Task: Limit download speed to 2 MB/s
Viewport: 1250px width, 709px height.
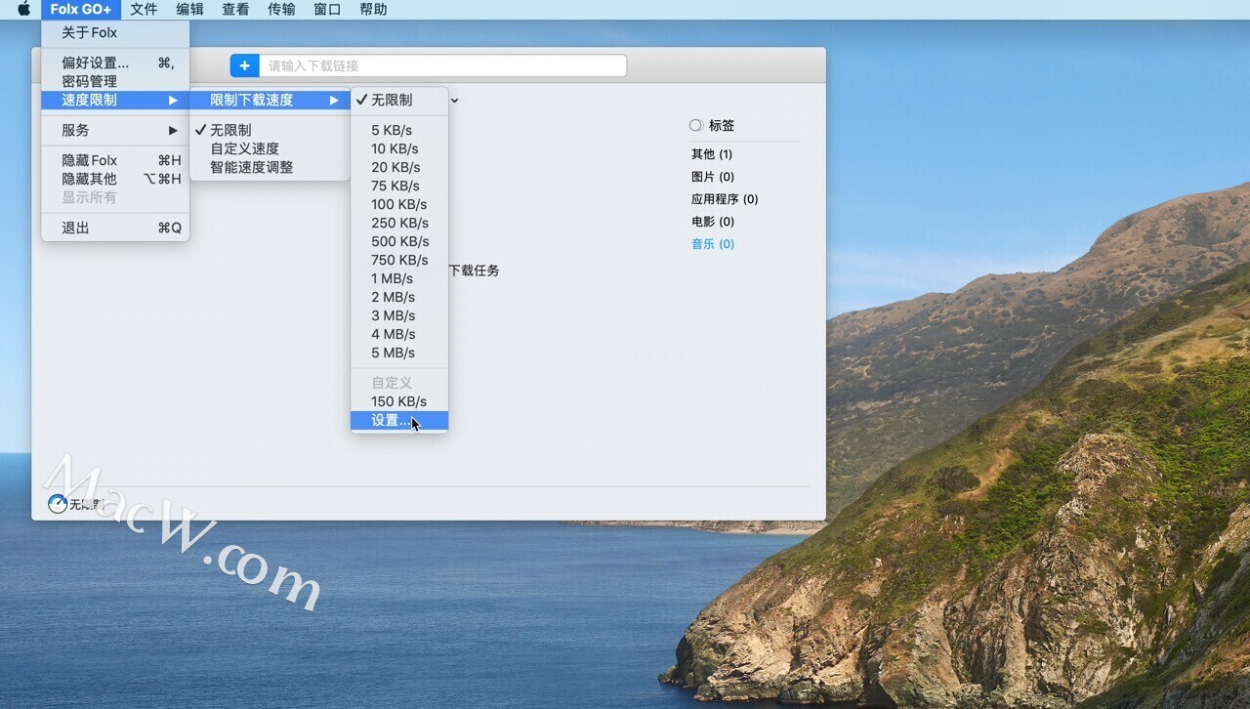Action: tap(399, 297)
